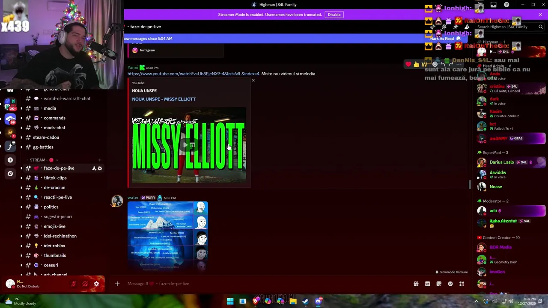The height and width of the screenshot is (308, 548).
Task: Open Discover servers compass icon
Action: tap(10, 174)
